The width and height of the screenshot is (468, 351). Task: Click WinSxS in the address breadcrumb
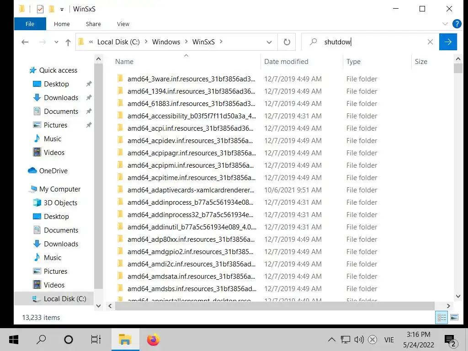[203, 42]
